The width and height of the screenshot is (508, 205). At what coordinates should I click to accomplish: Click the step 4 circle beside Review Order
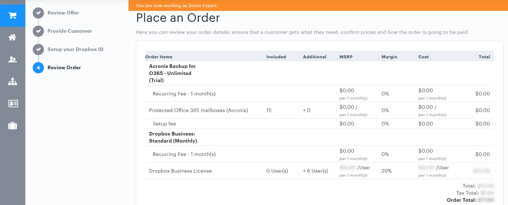[x=38, y=68]
